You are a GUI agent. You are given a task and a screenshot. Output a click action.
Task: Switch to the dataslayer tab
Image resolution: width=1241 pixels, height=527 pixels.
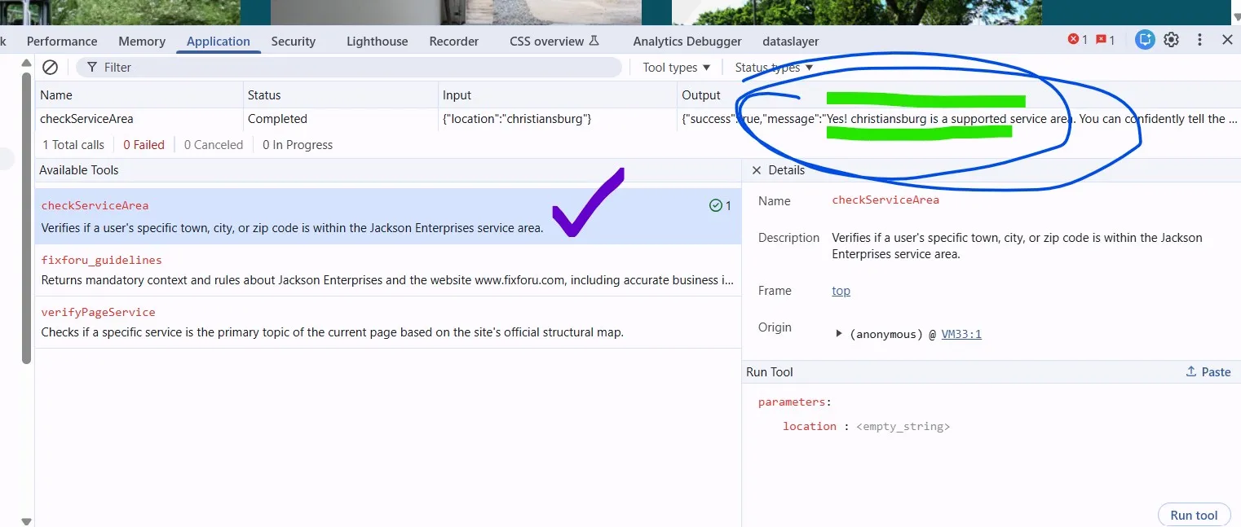(791, 42)
